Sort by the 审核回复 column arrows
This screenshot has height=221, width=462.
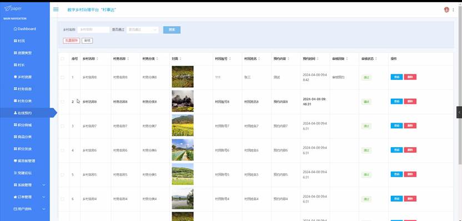pos(347,59)
